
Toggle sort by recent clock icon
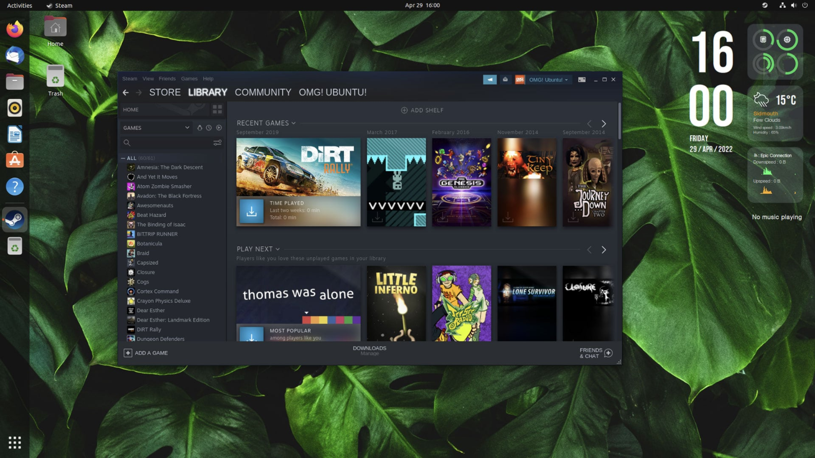(209, 128)
